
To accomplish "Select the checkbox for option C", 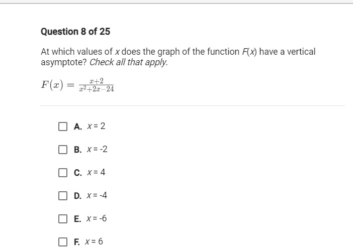I will (x=62, y=173).
